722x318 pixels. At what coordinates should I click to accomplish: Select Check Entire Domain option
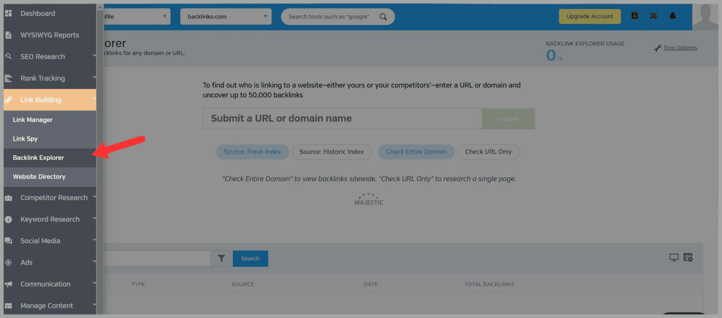[x=417, y=152]
